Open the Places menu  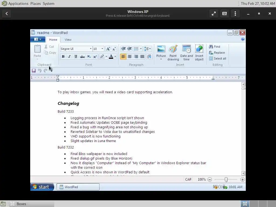35,4
